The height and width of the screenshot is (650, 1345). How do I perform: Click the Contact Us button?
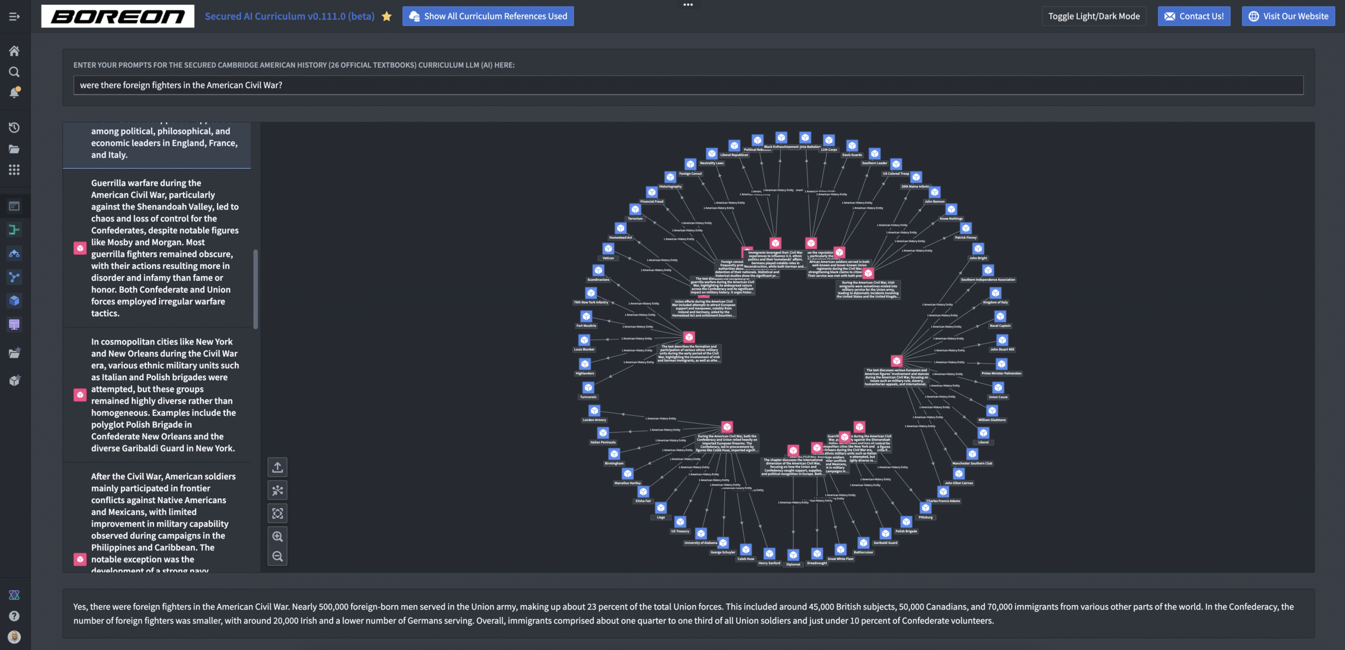coord(1194,16)
